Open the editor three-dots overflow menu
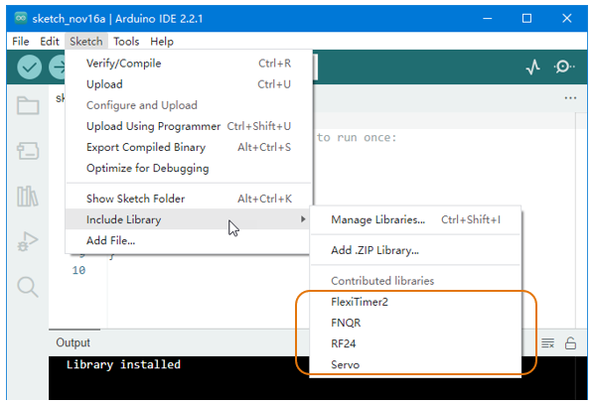This screenshot has width=594, height=404. pos(570,98)
